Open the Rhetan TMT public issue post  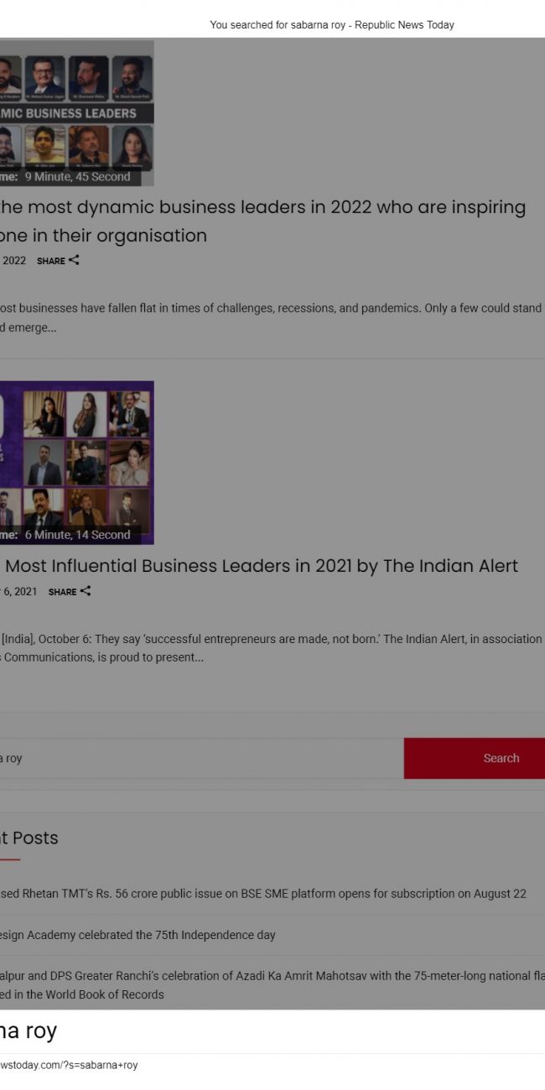(263, 894)
